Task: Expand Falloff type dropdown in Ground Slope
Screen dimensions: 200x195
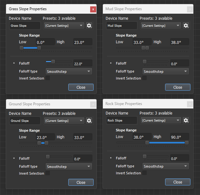Action: point(69,166)
